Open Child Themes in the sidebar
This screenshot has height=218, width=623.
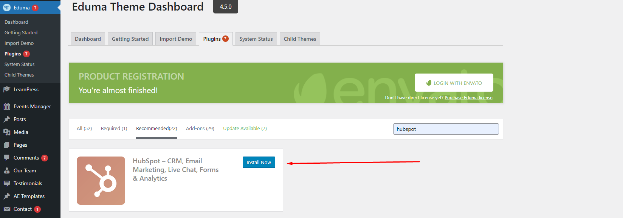19,75
